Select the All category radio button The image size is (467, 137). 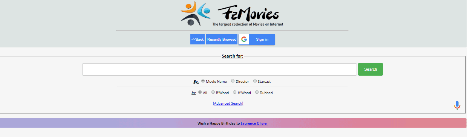pyautogui.click(x=200, y=92)
